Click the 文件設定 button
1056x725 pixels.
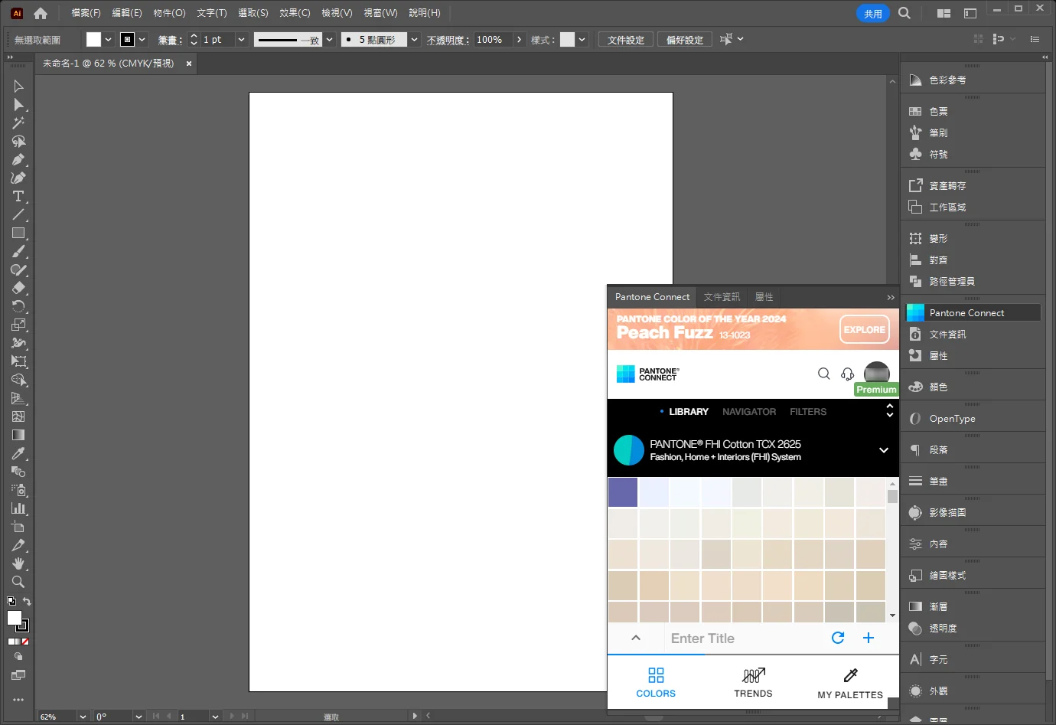(x=625, y=40)
